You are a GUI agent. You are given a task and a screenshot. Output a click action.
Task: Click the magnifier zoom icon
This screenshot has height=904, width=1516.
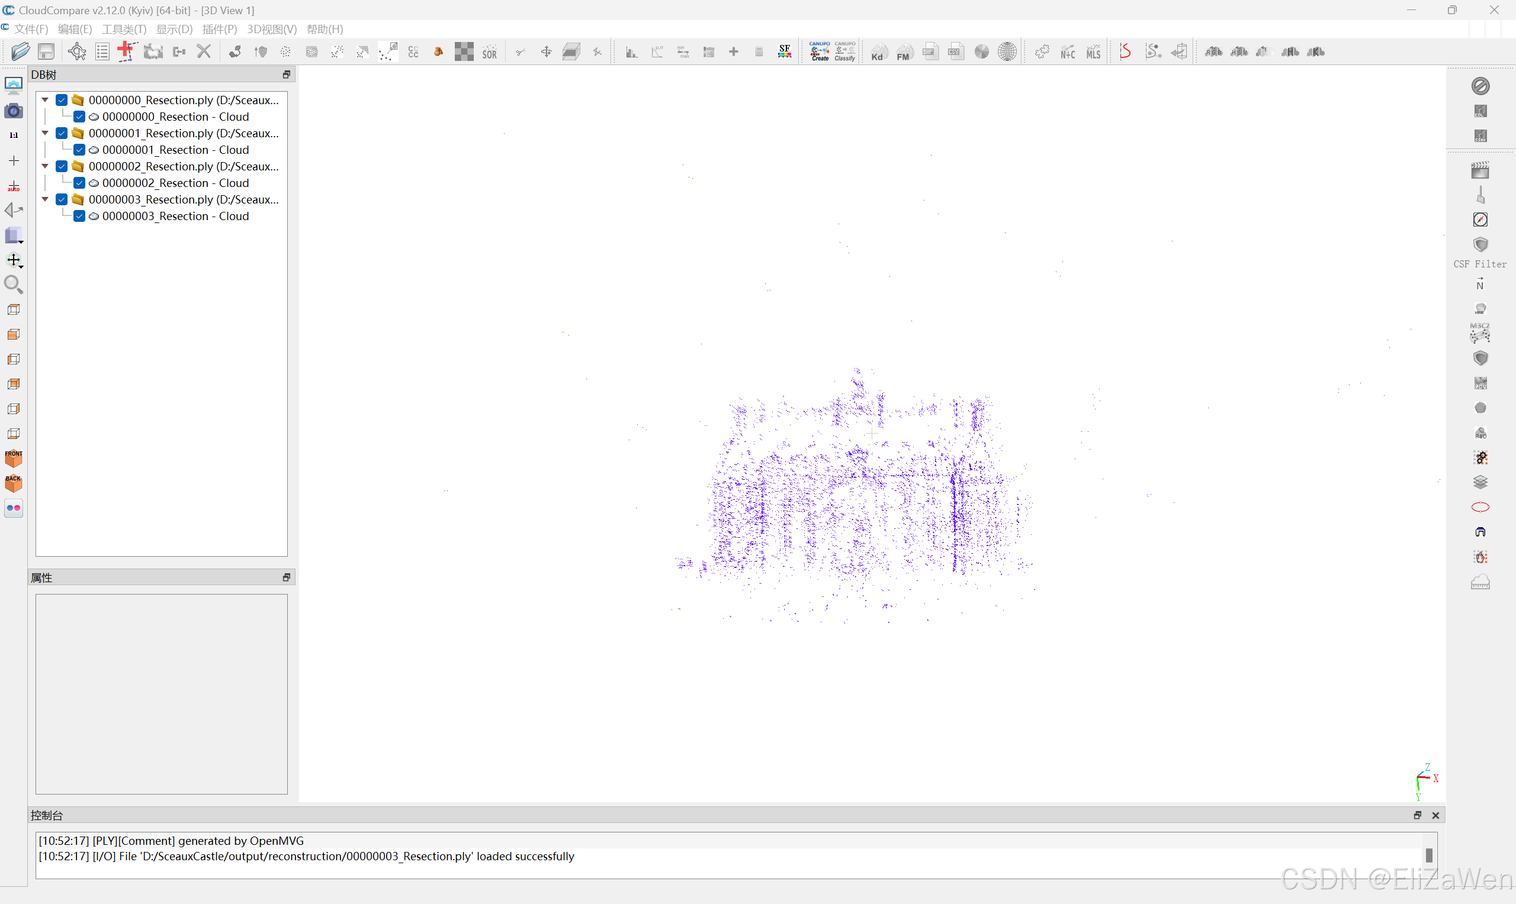[14, 285]
